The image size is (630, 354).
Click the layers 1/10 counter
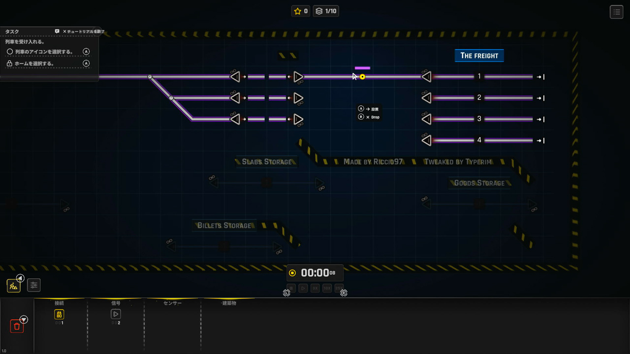click(x=326, y=11)
